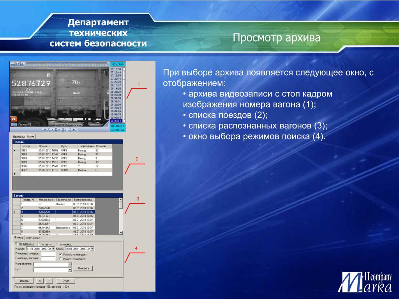
Task: Click the Номер вагон column header
Action: 47,200
